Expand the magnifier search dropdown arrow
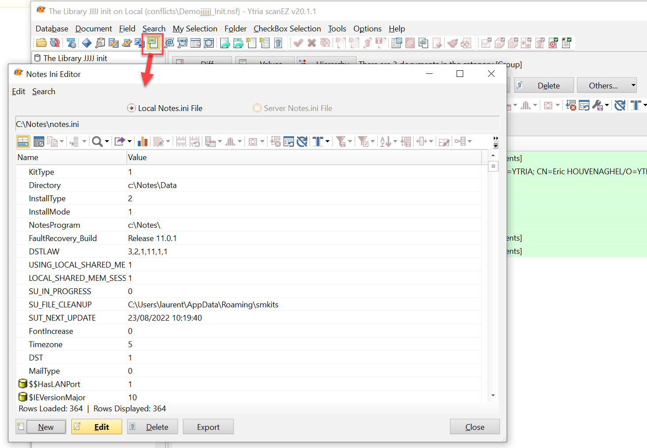This screenshot has height=448, width=647. 107,142
